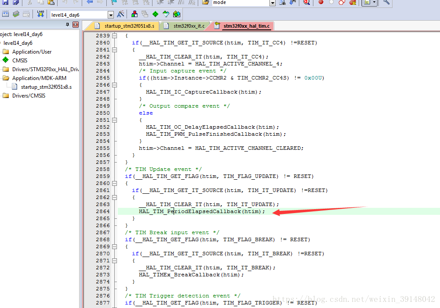
Task: Select the Application/MDK-ARM folder
Action: click(39, 78)
